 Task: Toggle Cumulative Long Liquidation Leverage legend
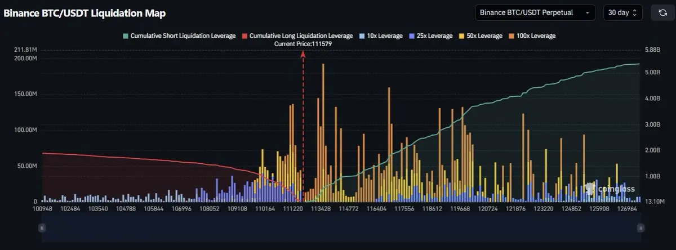297,36
